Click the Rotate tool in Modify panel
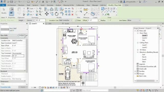The width and height of the screenshot is (164, 92). [x=57, y=14]
